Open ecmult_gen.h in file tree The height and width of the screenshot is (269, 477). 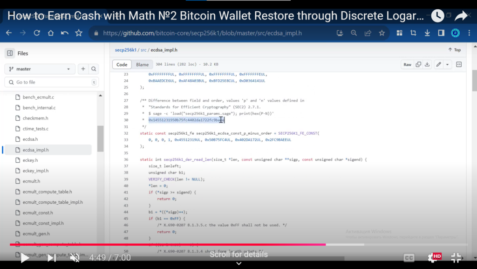tap(36, 234)
